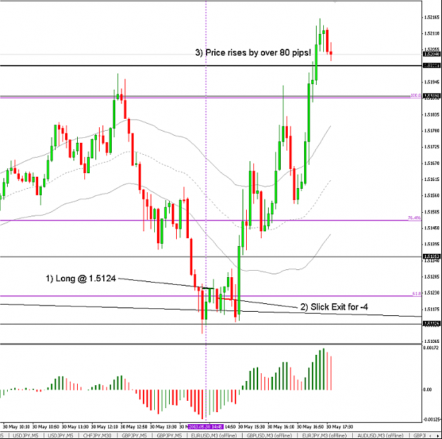Click the 1.51175 price axis label

pyautogui.click(x=431, y=309)
